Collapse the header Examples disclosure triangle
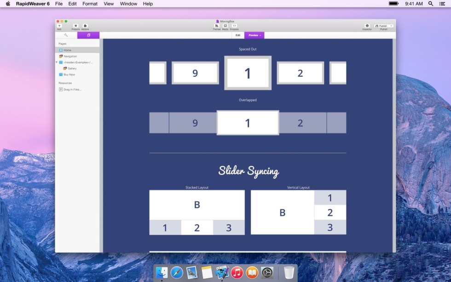451x282 pixels. (x=57, y=63)
